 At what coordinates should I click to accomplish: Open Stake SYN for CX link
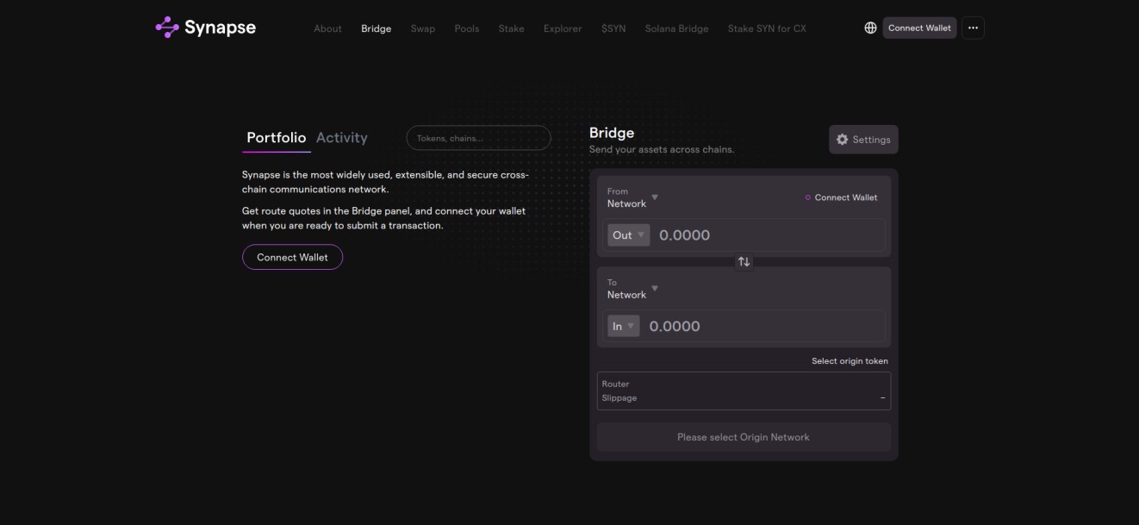click(767, 28)
